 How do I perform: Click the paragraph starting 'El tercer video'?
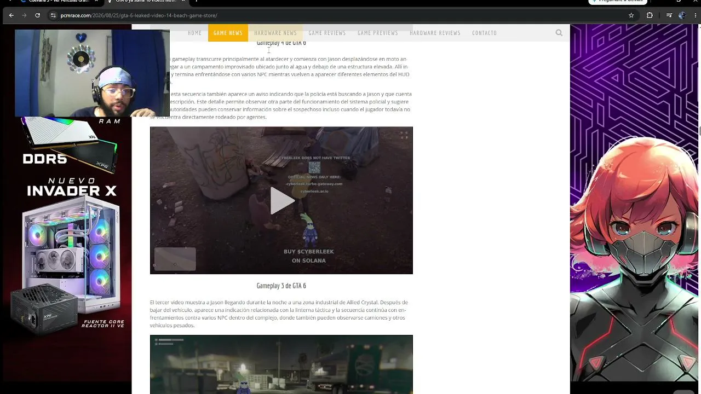point(279,314)
